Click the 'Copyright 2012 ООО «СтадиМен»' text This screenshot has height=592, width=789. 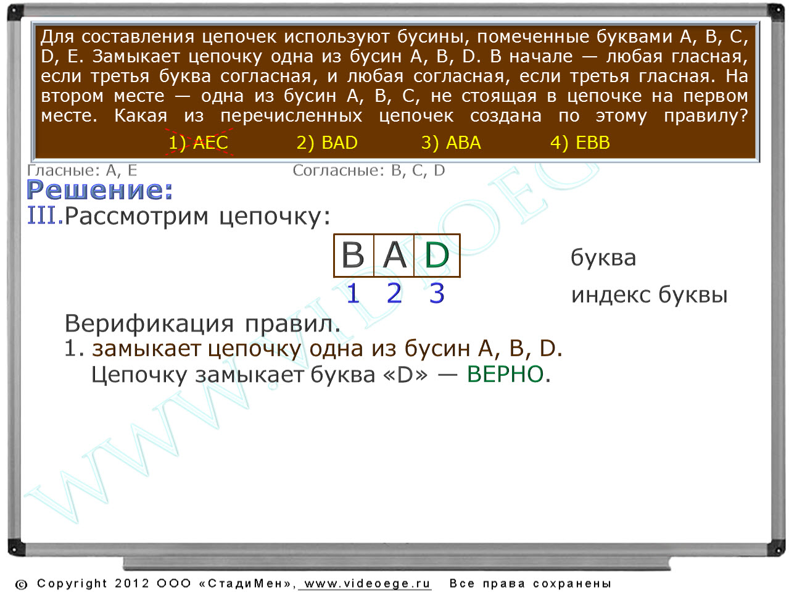pyautogui.click(x=166, y=583)
